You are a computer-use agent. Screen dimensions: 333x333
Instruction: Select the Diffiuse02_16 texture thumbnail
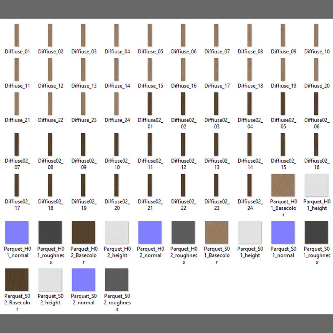click(x=316, y=145)
